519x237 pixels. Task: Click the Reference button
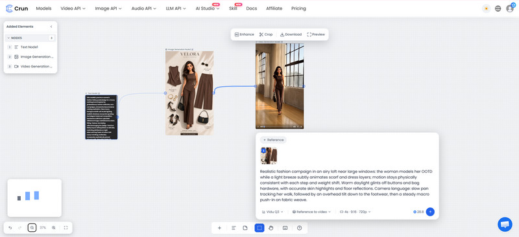[x=273, y=140]
